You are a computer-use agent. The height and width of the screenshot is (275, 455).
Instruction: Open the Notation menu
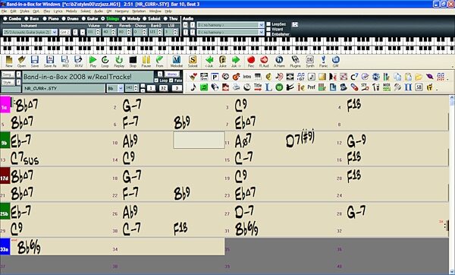[139, 11]
